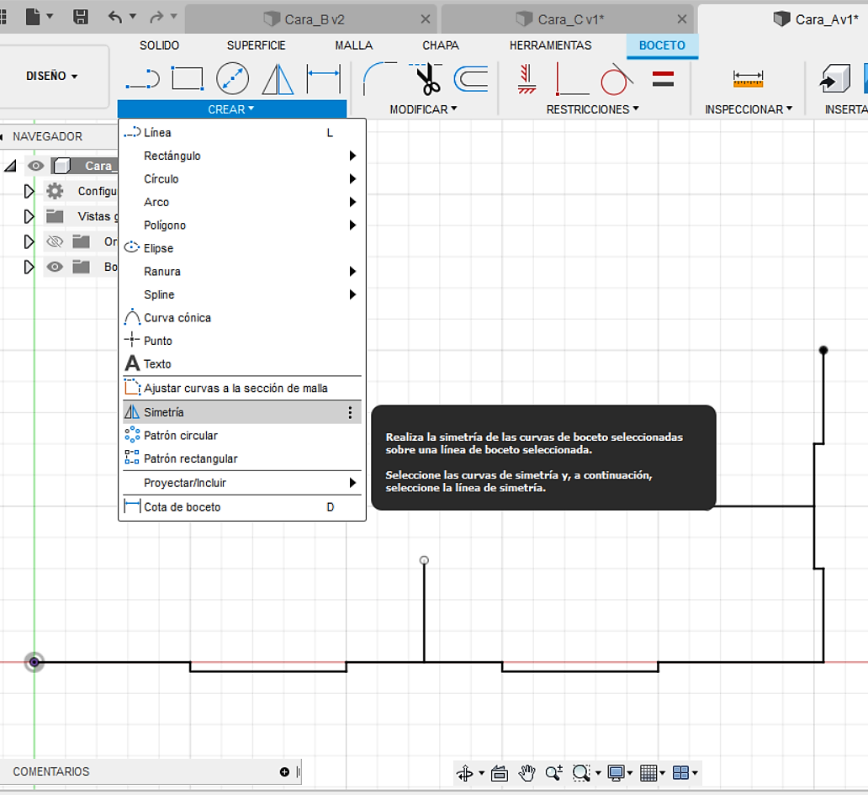Close the Cara_B v2 tab
The height and width of the screenshot is (795, 868).
pos(425,19)
